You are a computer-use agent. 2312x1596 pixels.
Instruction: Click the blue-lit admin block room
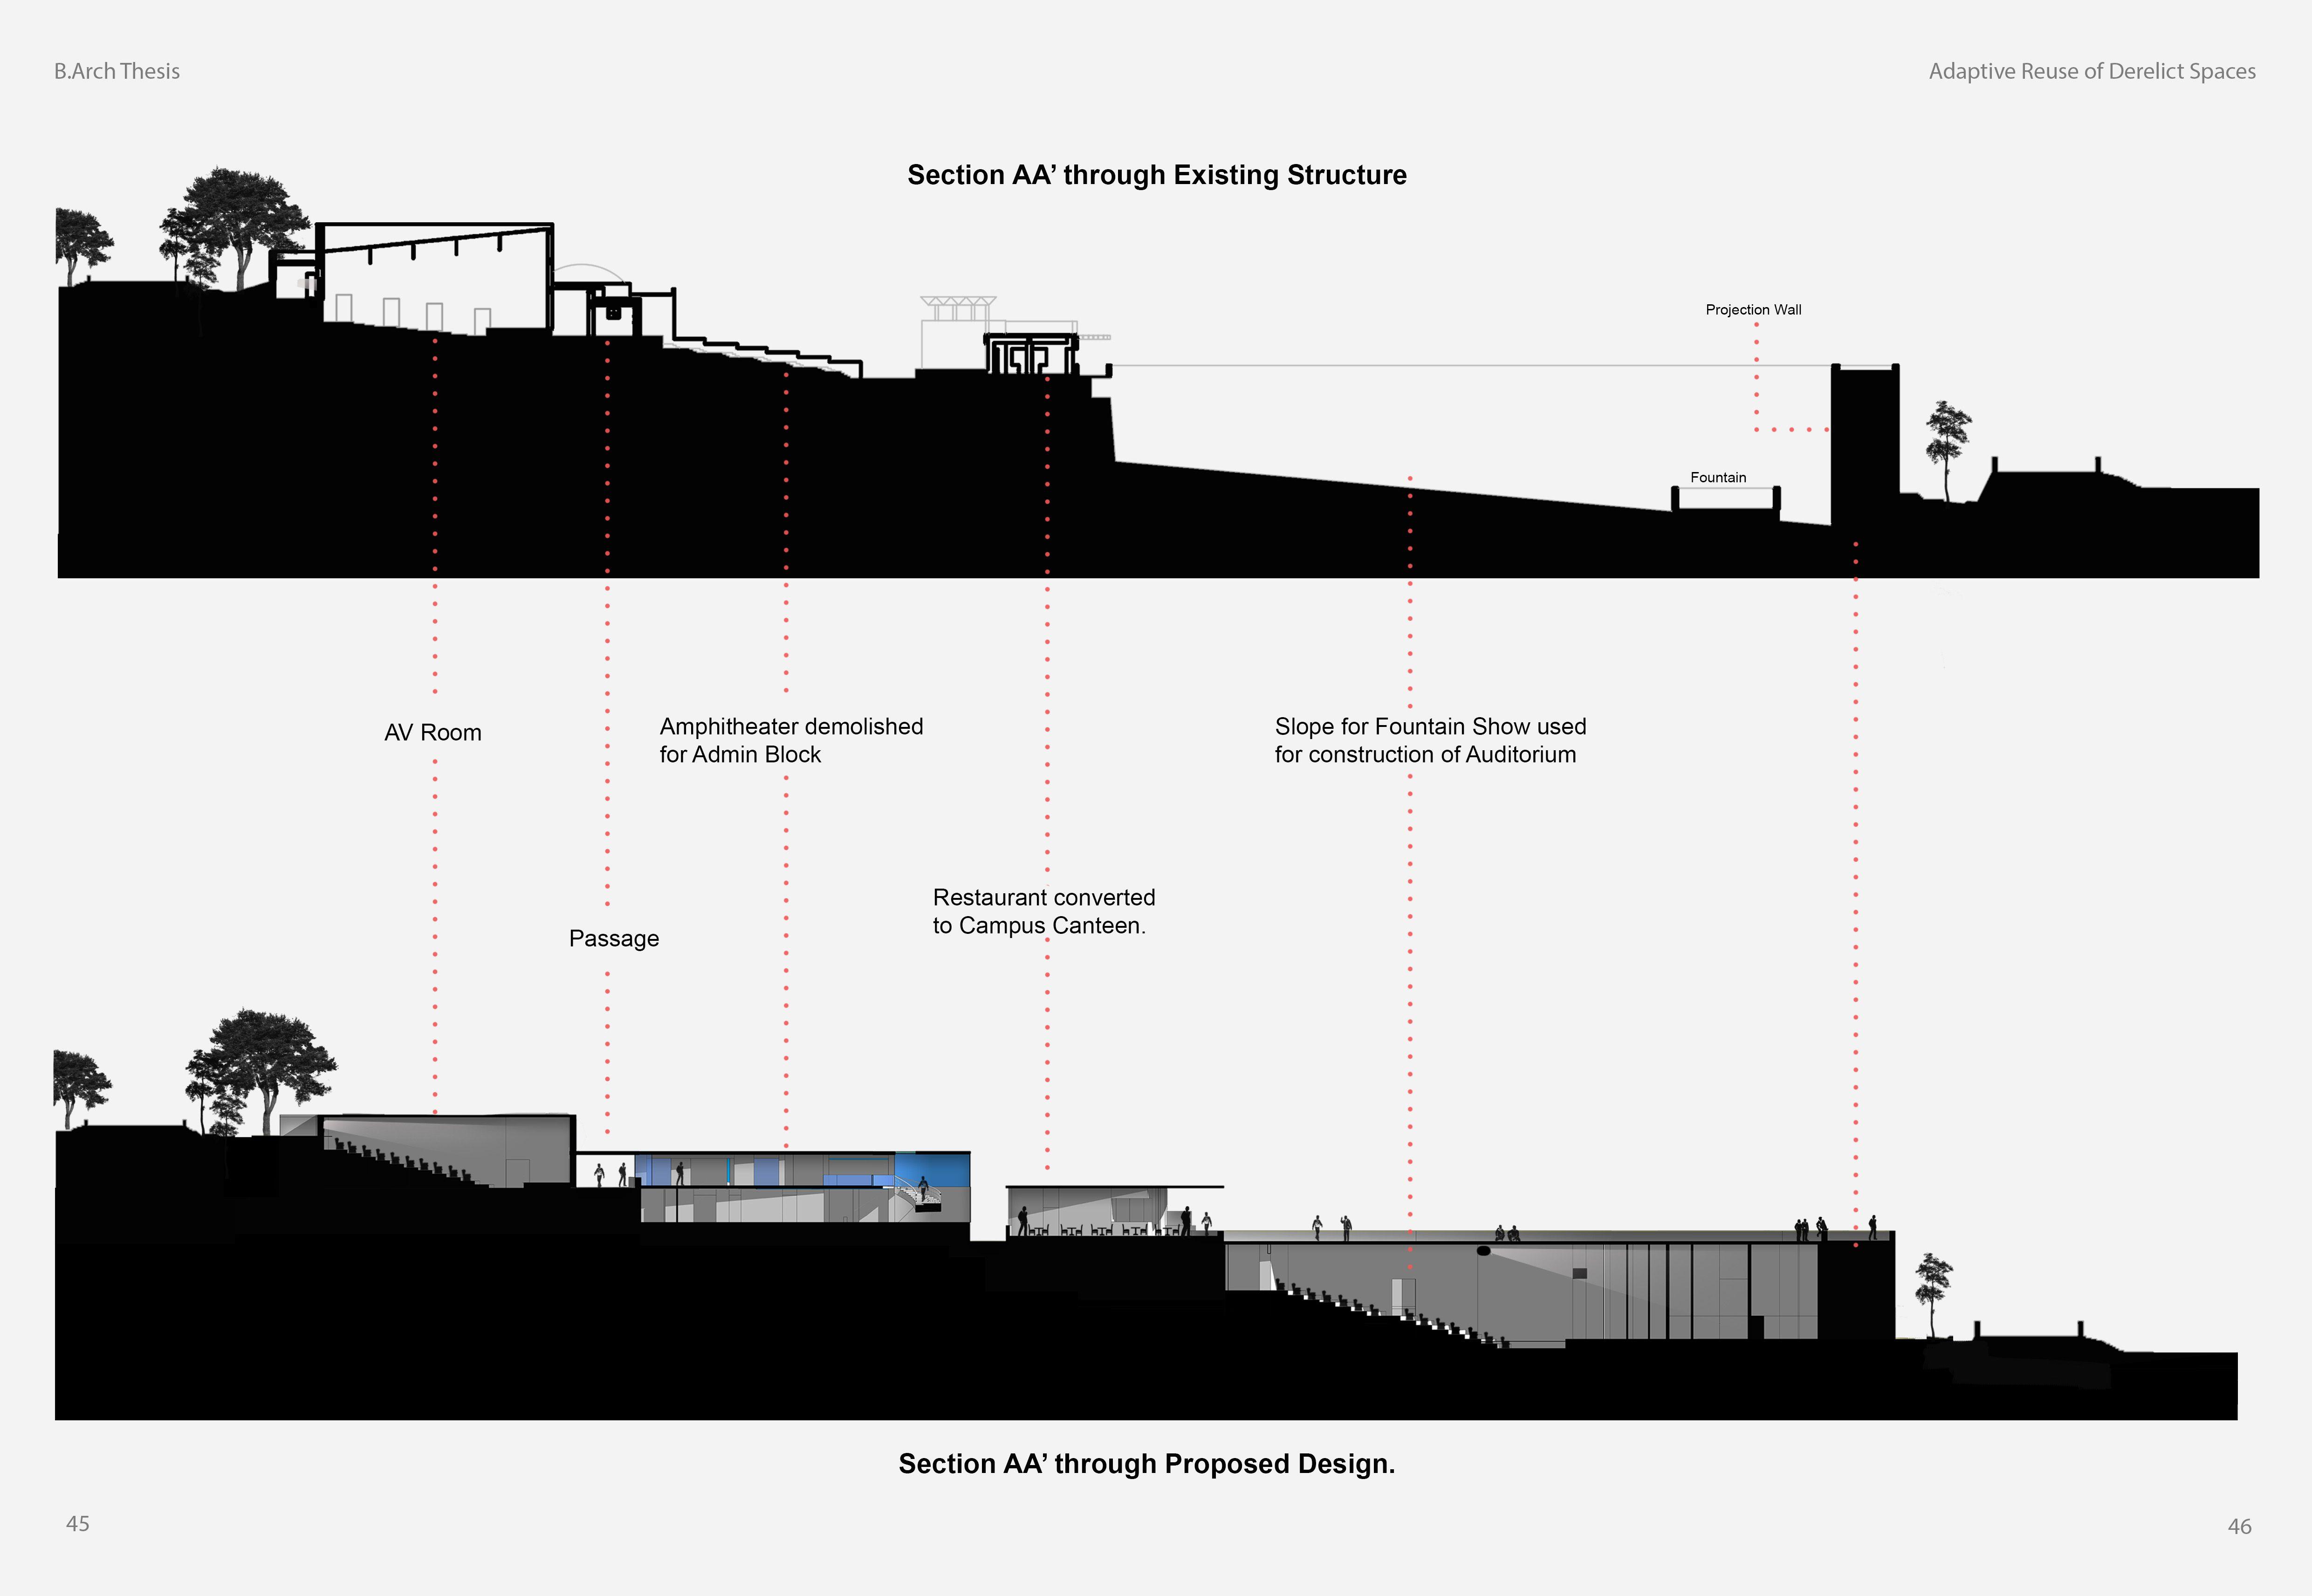click(x=931, y=1168)
